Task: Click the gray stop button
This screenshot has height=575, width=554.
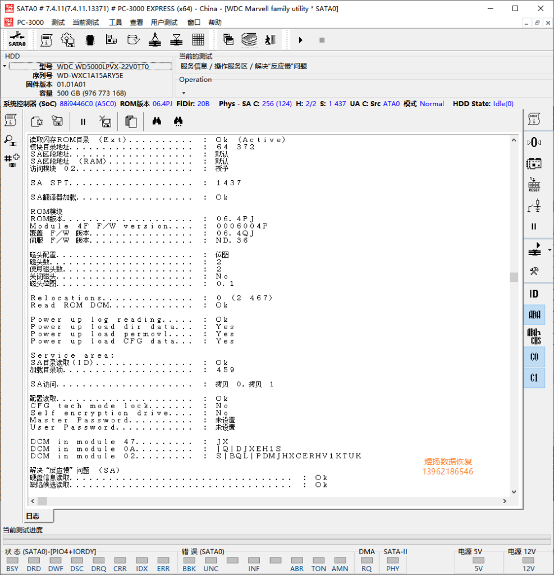Action: coord(322,40)
